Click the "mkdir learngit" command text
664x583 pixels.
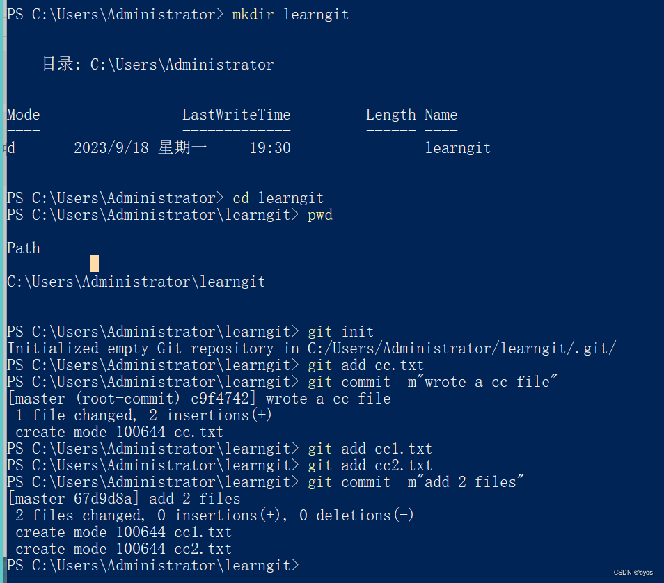coord(290,15)
